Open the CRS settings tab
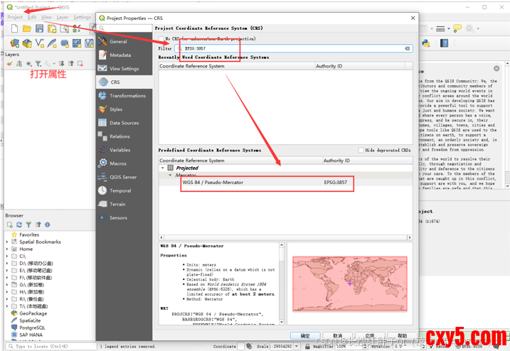The height and width of the screenshot is (351, 510). 115,82
